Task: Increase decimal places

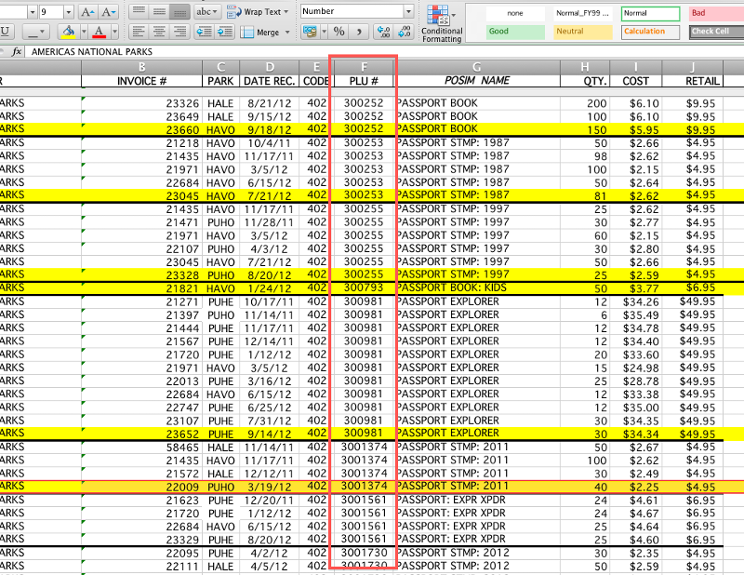Action: tap(383, 32)
